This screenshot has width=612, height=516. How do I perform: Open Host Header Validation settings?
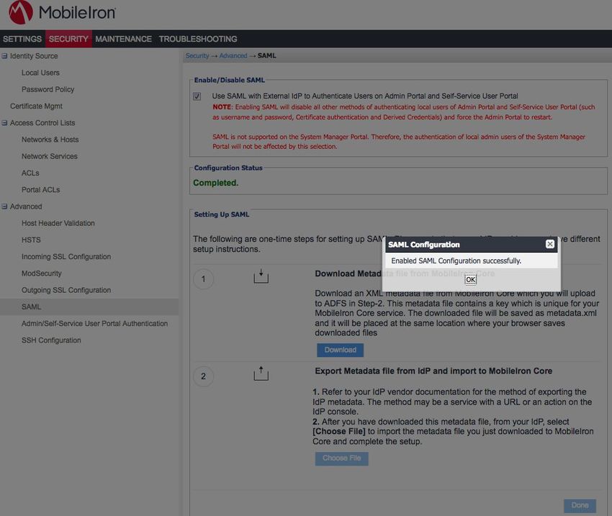pos(58,224)
